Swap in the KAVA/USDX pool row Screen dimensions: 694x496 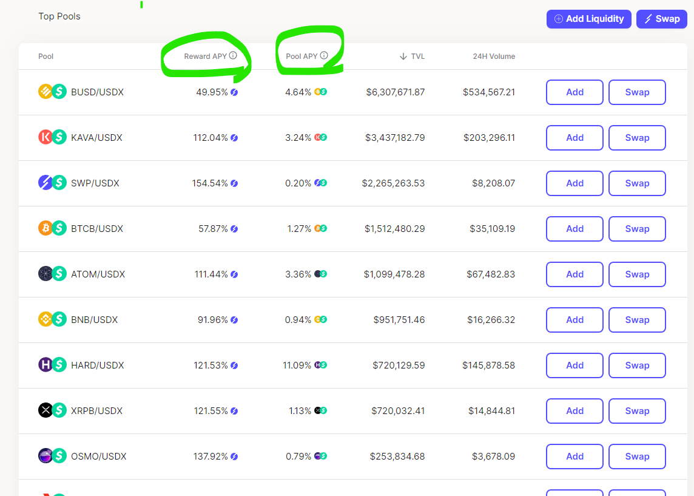[637, 138]
